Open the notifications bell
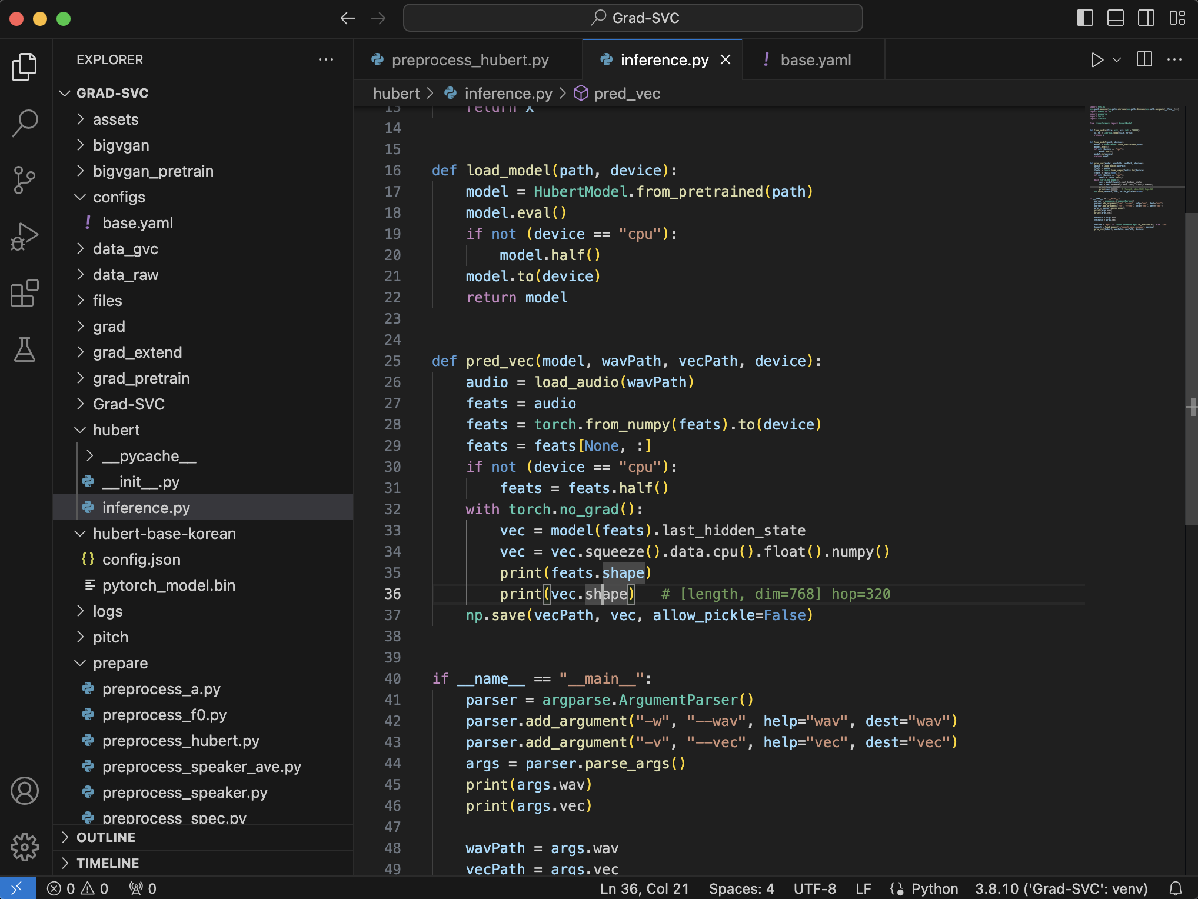Viewport: 1198px width, 899px height. click(x=1176, y=888)
